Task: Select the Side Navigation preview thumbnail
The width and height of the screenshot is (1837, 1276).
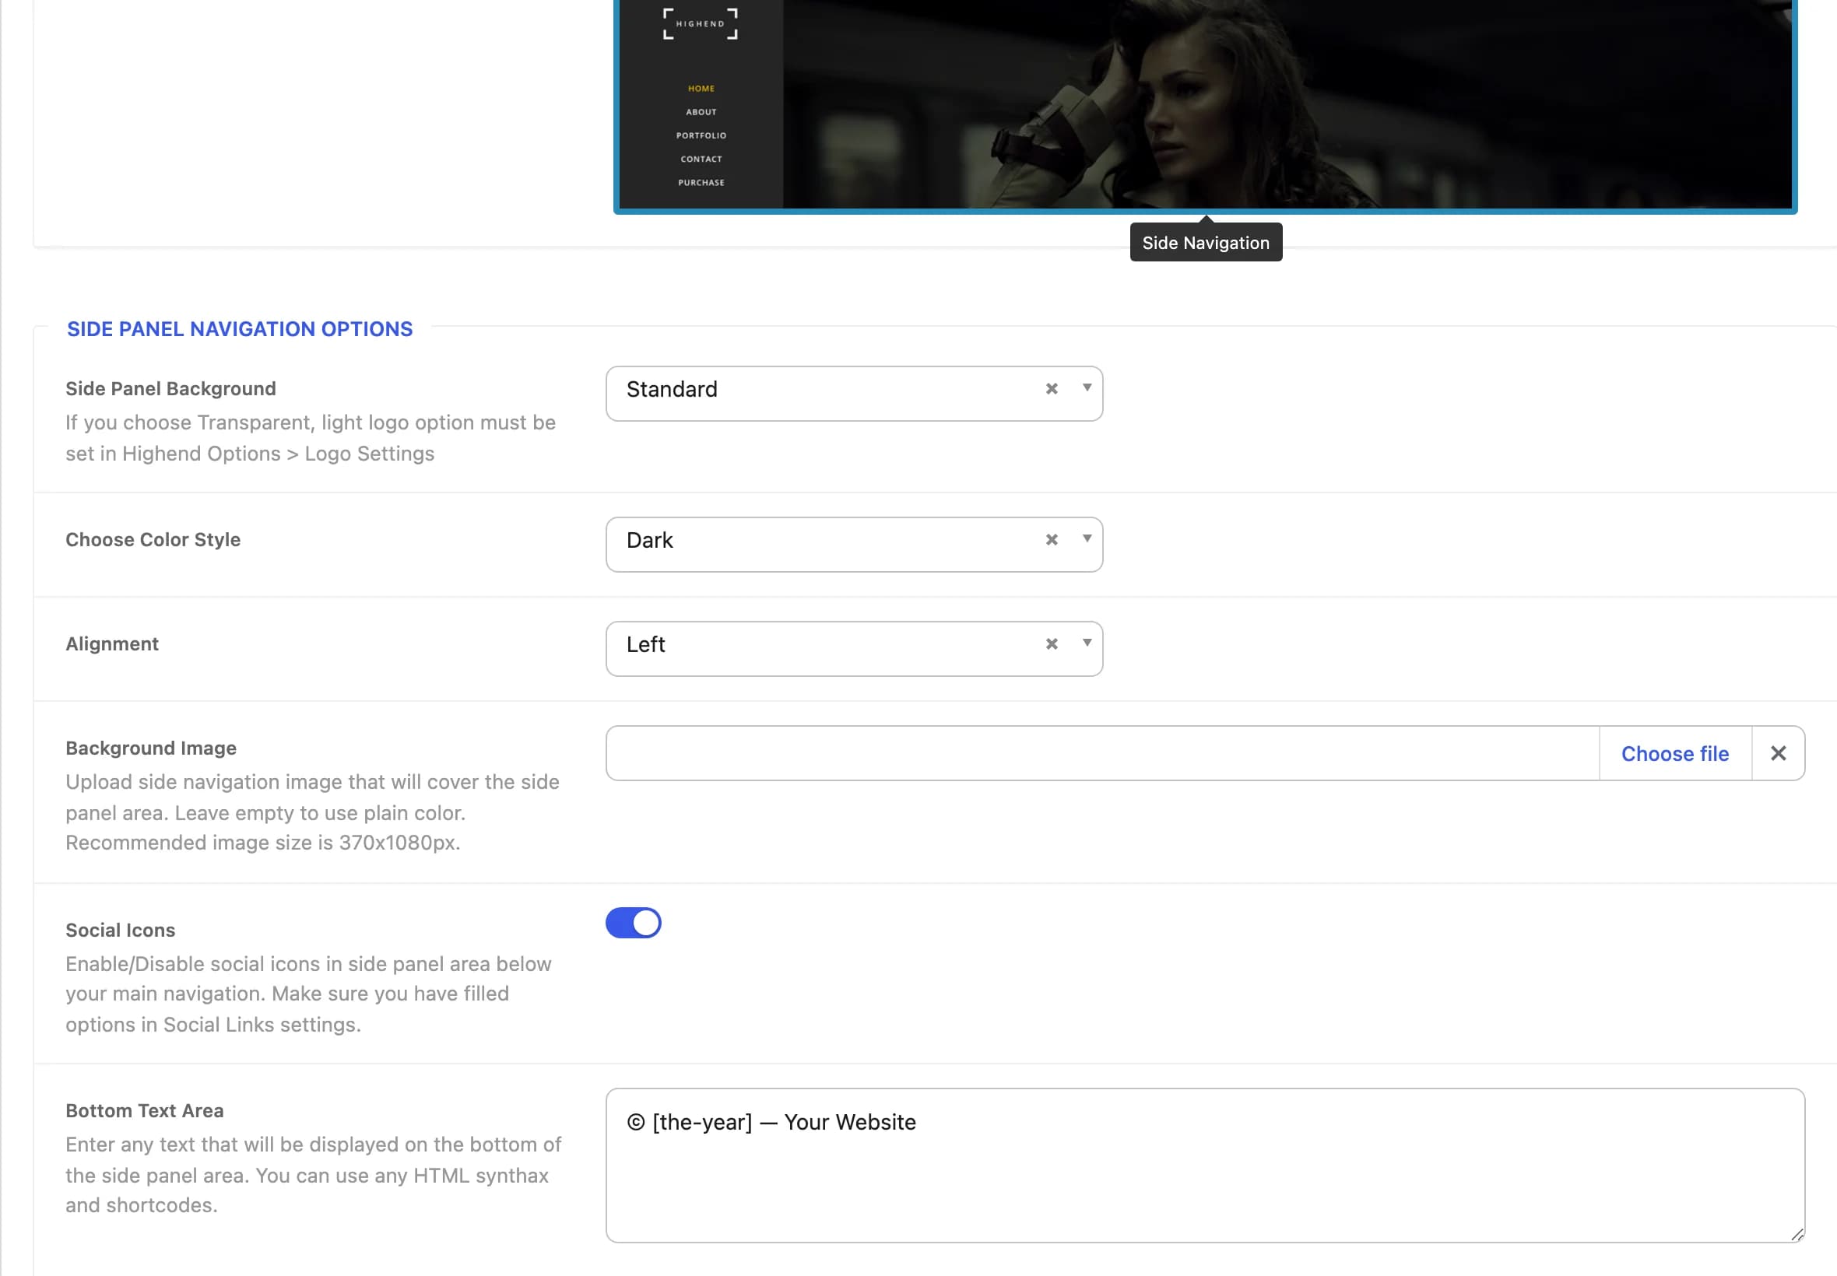Action: 1205,106
